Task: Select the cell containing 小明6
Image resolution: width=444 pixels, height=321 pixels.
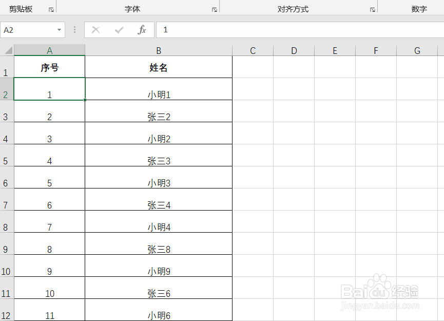Action: (x=158, y=315)
